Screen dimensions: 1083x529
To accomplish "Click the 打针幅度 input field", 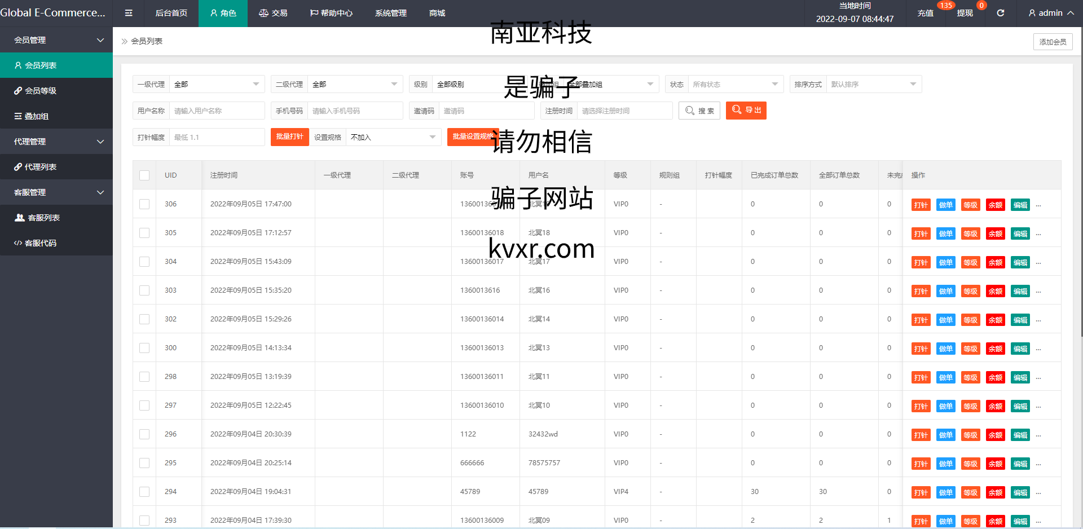I will [217, 137].
